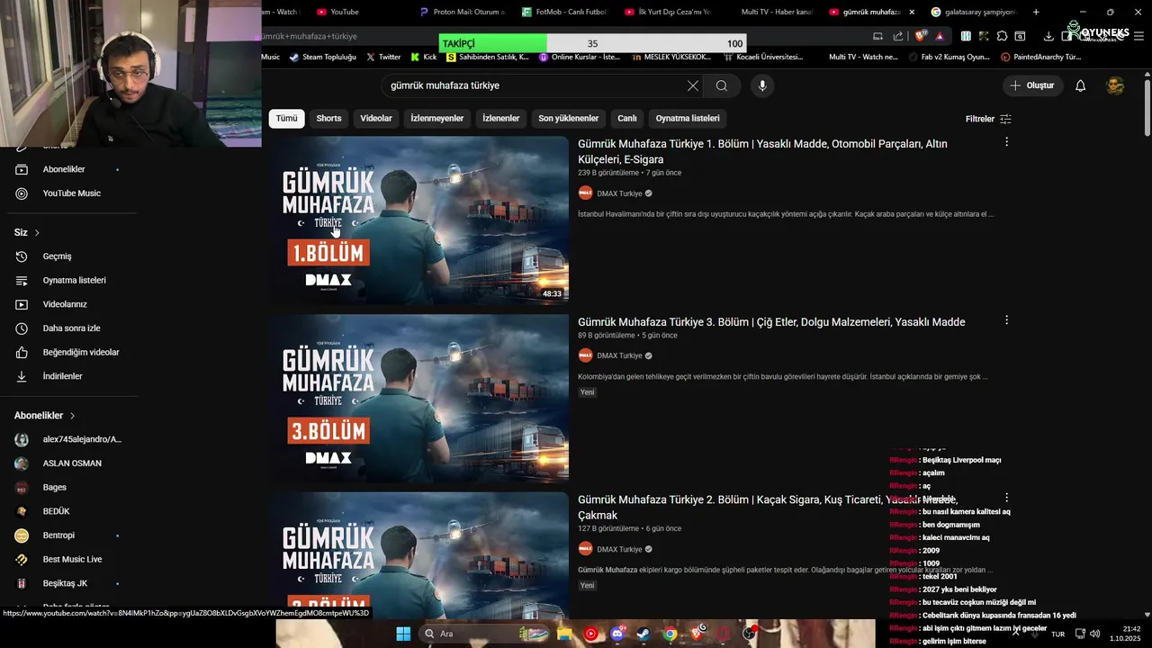The height and width of the screenshot is (648, 1152).
Task: Open browser extensions puzzle icon
Action: point(1002,36)
